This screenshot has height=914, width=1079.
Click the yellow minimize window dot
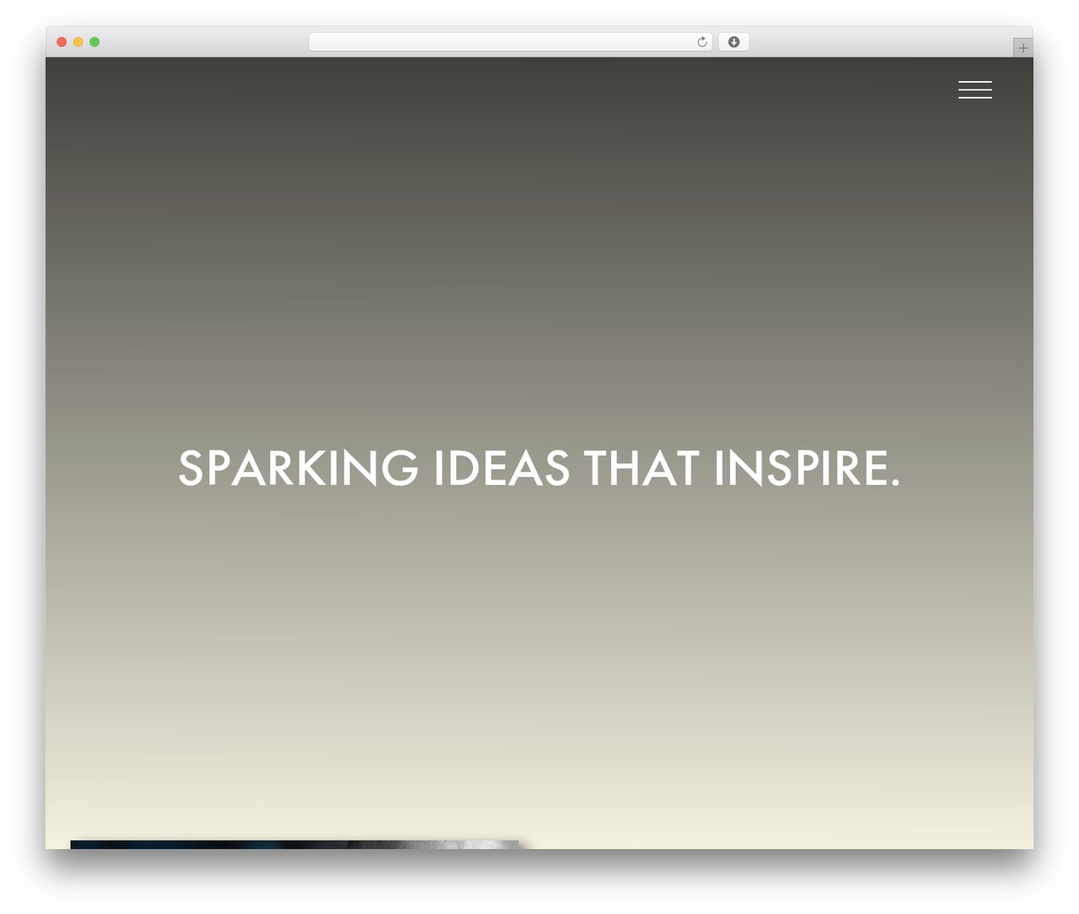[x=78, y=42]
